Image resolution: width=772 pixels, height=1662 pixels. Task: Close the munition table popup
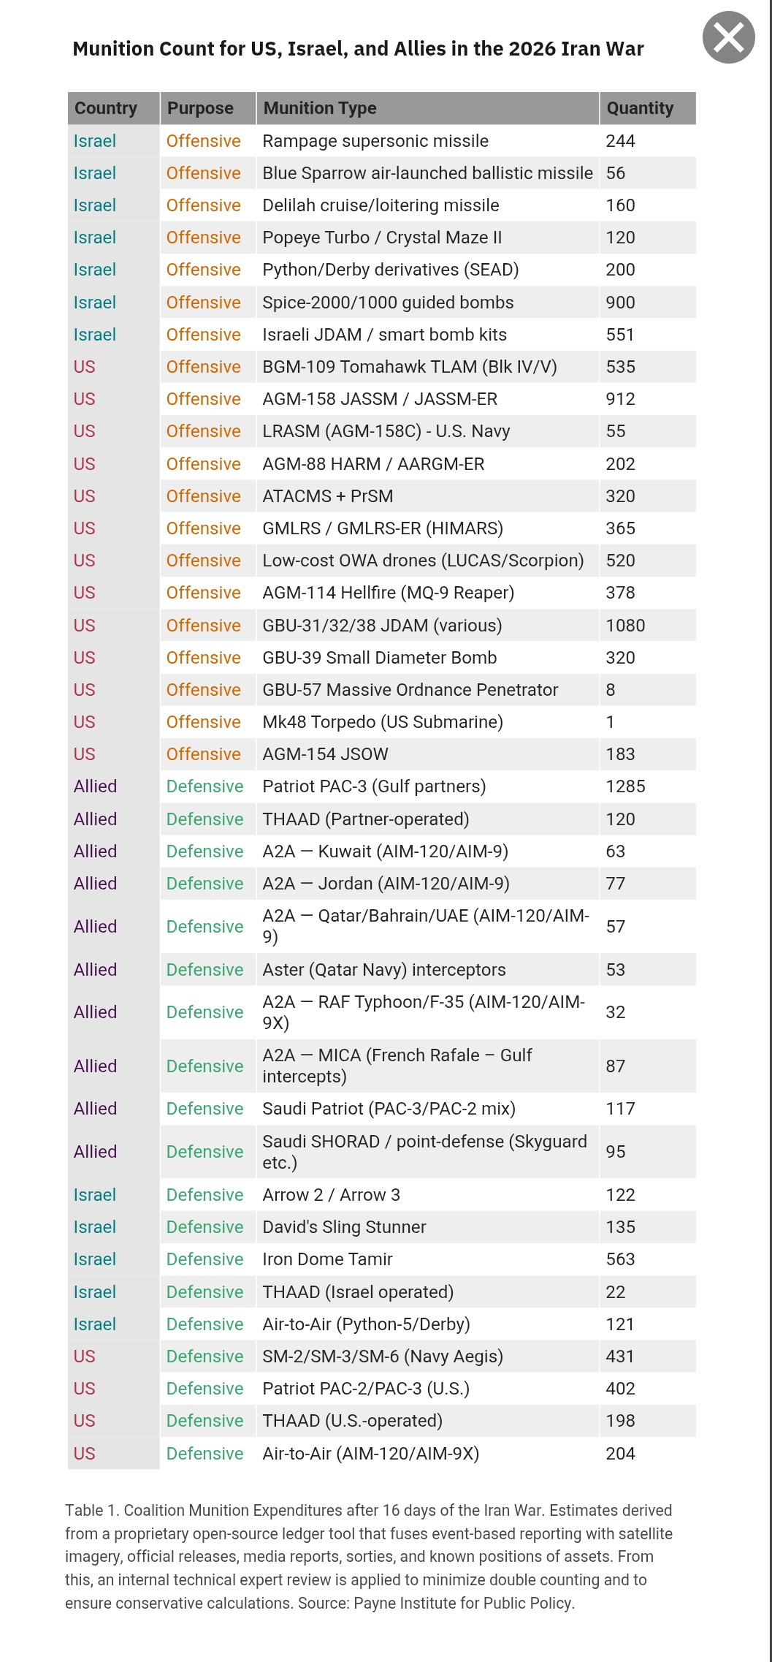pyautogui.click(x=728, y=37)
